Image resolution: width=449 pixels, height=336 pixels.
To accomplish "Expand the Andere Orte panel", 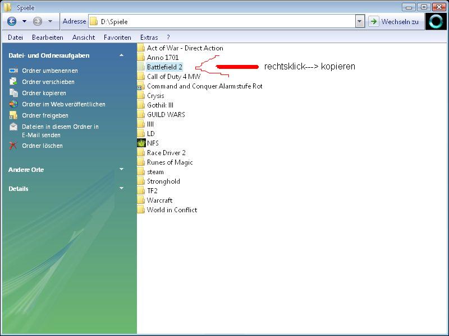I will (x=121, y=169).
